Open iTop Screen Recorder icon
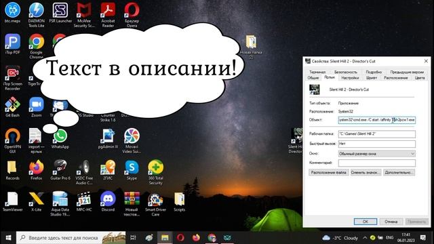This screenshot has height=244, width=434. point(12,77)
